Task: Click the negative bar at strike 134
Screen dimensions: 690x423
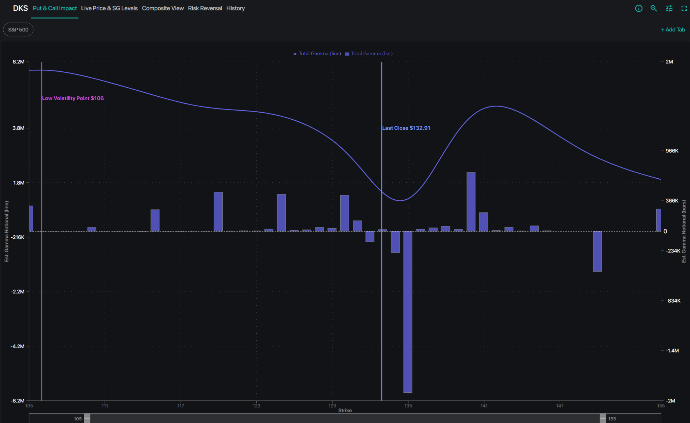Action: pos(395,242)
